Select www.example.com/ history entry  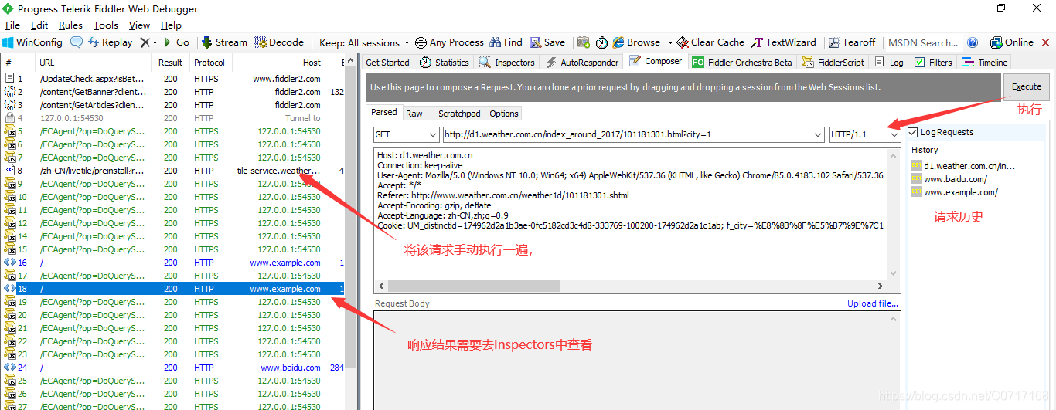(954, 192)
